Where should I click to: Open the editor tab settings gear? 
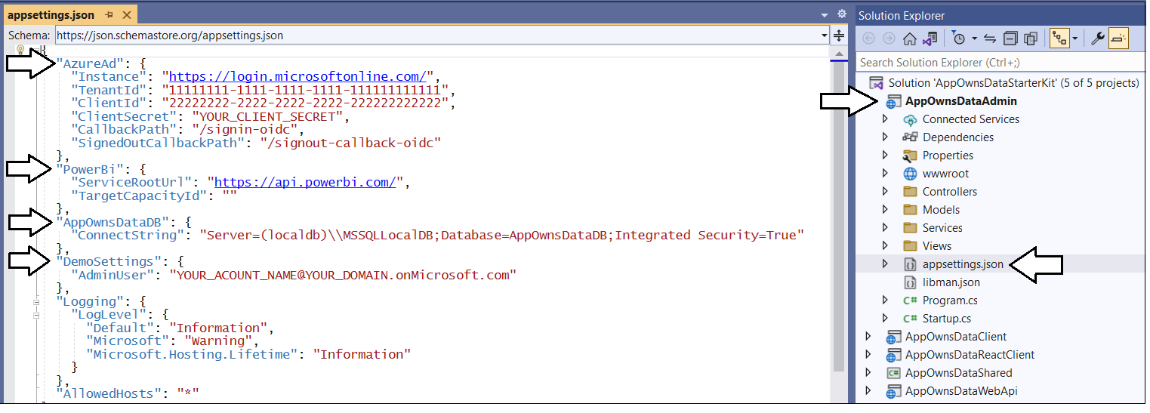pyautogui.click(x=842, y=14)
